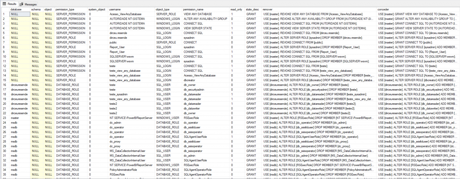The image size is (460, 179).
Task: Click the conceder column header
Action: (383, 9)
